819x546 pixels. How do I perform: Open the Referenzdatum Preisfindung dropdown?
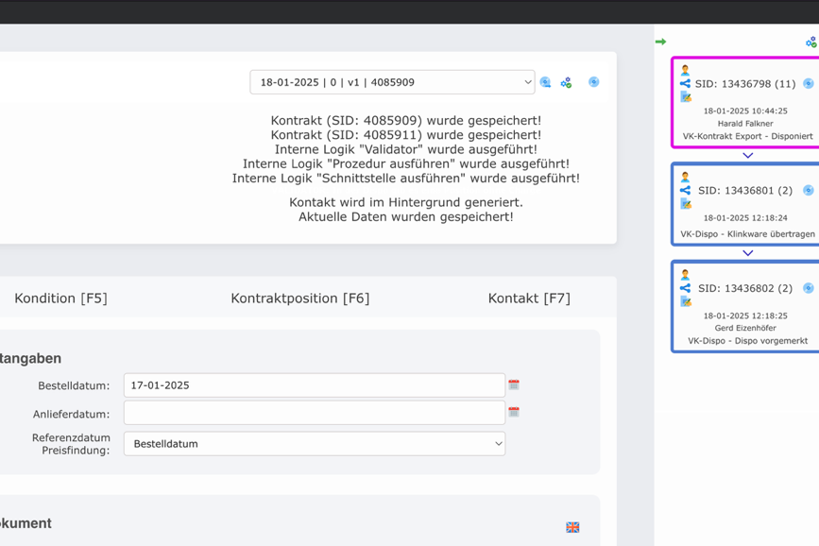click(x=314, y=443)
